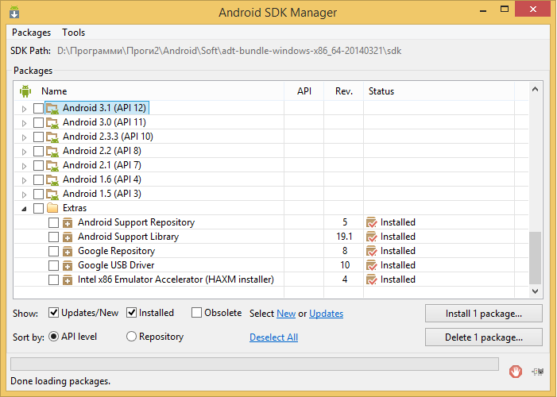Select the Repository sort option
This screenshot has height=397, width=557.
[x=131, y=337]
